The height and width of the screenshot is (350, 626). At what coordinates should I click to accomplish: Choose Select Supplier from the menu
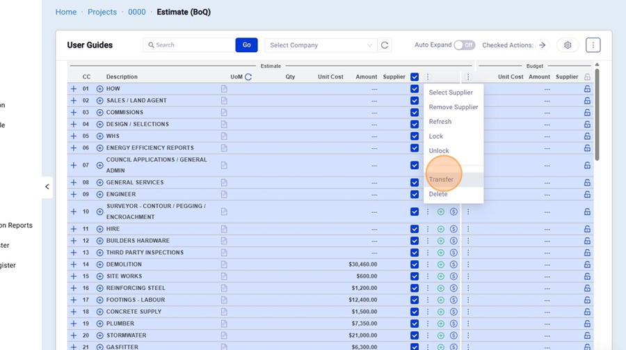[451, 93]
